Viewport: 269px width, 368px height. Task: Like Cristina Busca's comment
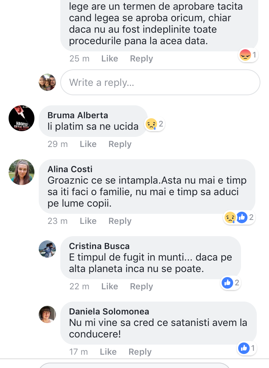tap(109, 286)
